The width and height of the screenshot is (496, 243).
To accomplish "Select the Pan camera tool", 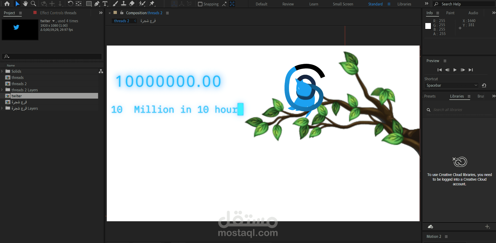I will click(x=52, y=4).
